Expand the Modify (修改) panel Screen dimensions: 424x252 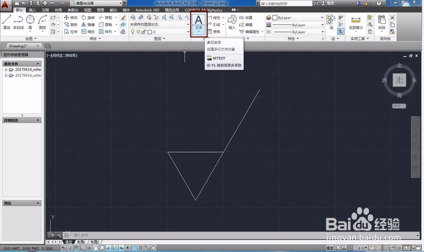pyautogui.click(x=95, y=38)
